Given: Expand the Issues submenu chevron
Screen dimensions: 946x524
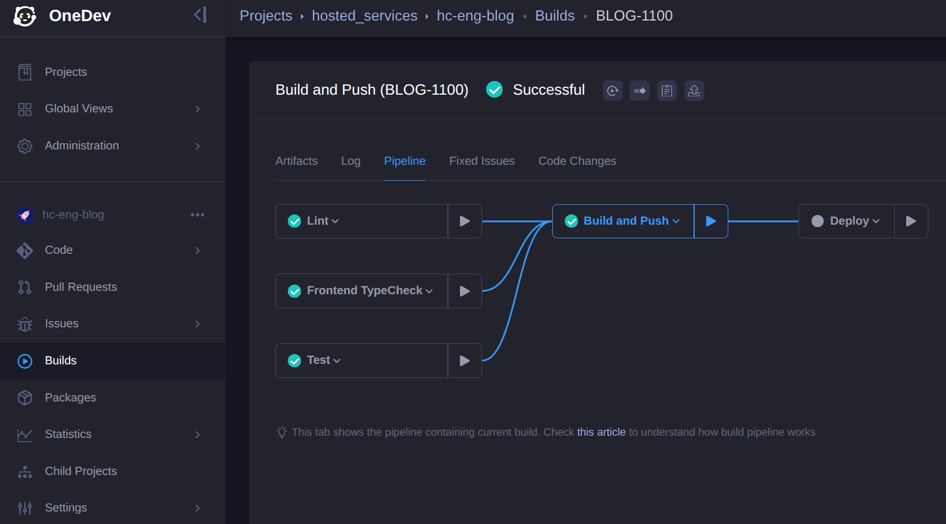Looking at the screenshot, I should [198, 324].
